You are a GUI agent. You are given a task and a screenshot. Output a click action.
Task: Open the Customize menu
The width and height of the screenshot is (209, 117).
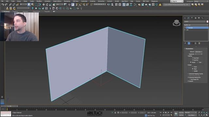pyautogui.click(x=84, y=1)
